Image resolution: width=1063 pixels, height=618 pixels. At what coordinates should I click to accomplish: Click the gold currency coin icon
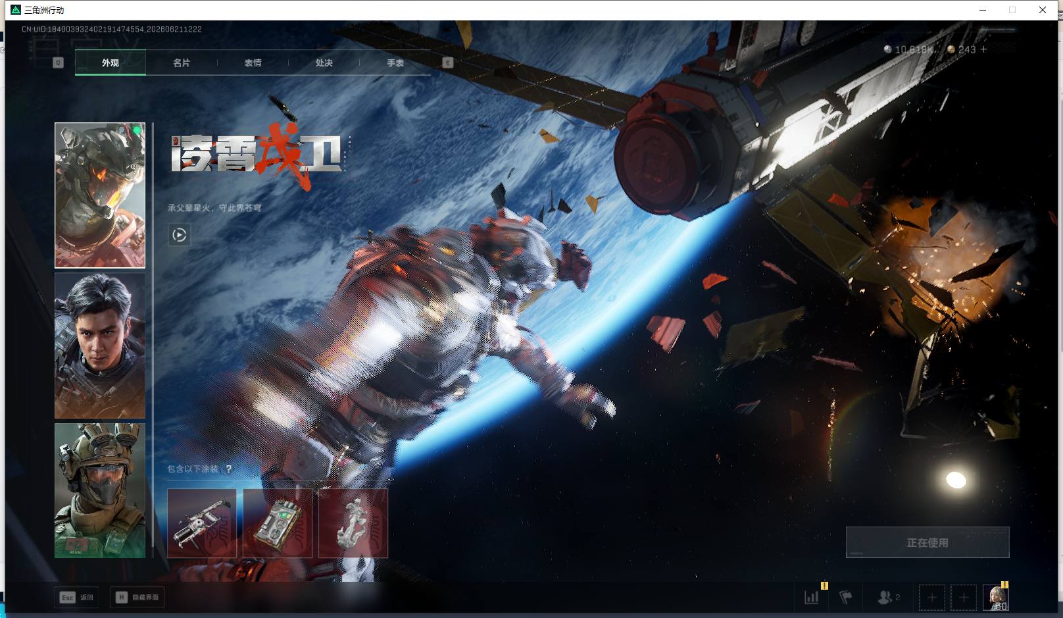951,49
